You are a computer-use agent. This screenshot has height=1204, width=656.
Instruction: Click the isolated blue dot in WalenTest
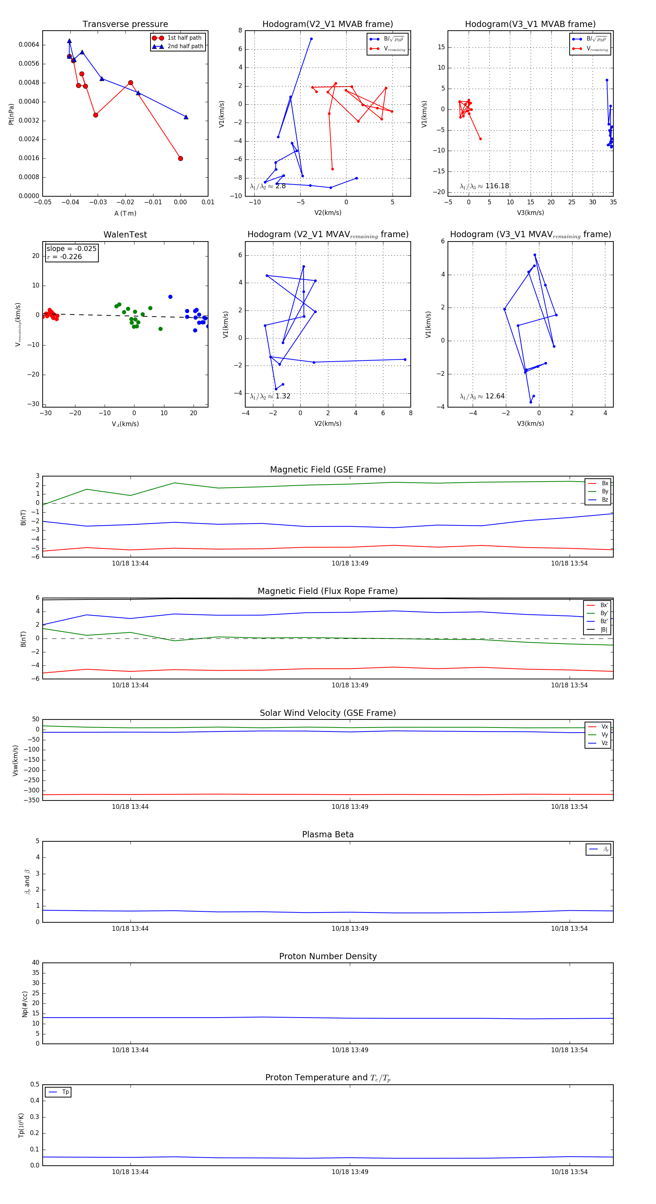(170, 297)
